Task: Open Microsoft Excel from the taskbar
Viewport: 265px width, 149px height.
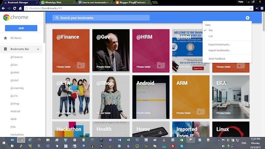Action: (128, 140)
